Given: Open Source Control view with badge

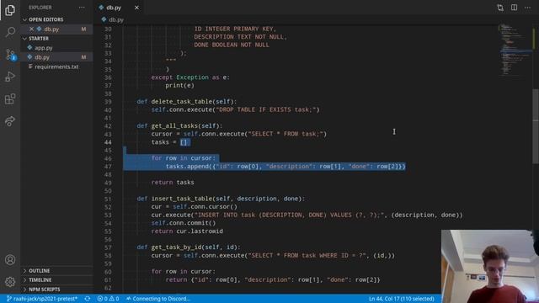Looking at the screenshot, I should pyautogui.click(x=10, y=55).
